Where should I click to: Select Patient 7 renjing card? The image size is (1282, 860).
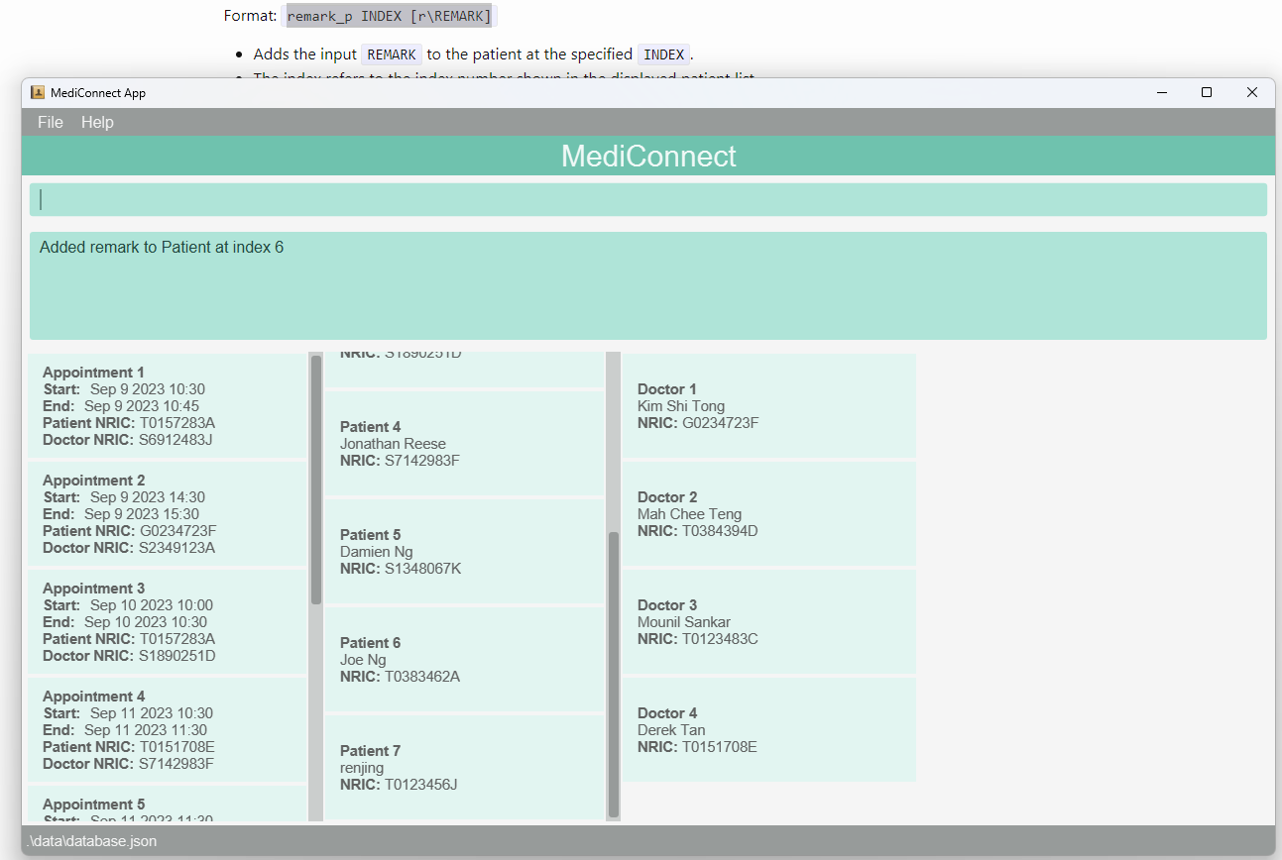coord(464,767)
